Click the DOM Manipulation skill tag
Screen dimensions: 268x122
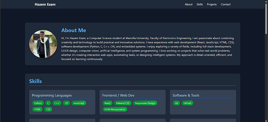point(115,109)
